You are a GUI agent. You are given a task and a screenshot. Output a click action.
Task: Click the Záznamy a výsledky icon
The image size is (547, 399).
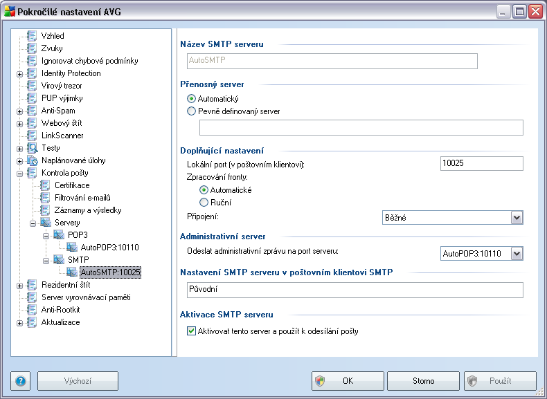(45, 210)
